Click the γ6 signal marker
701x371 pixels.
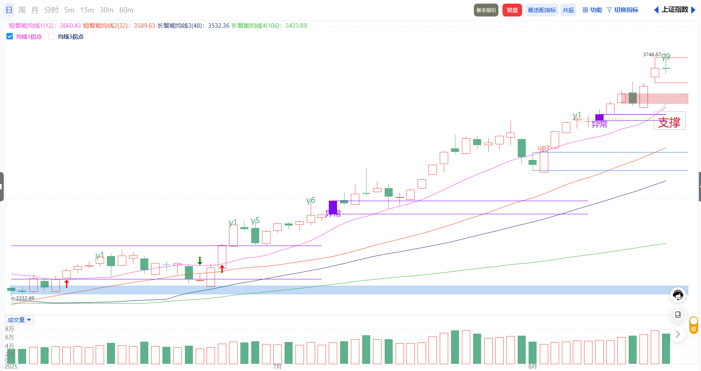(311, 200)
